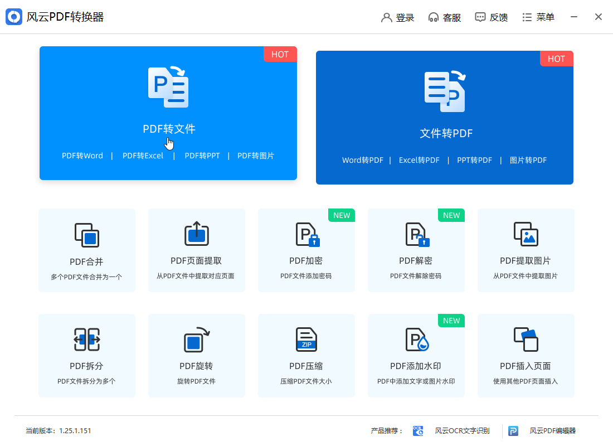Open the 风云PDF编辑器 recommended product link
The image size is (613, 446).
click(x=553, y=431)
